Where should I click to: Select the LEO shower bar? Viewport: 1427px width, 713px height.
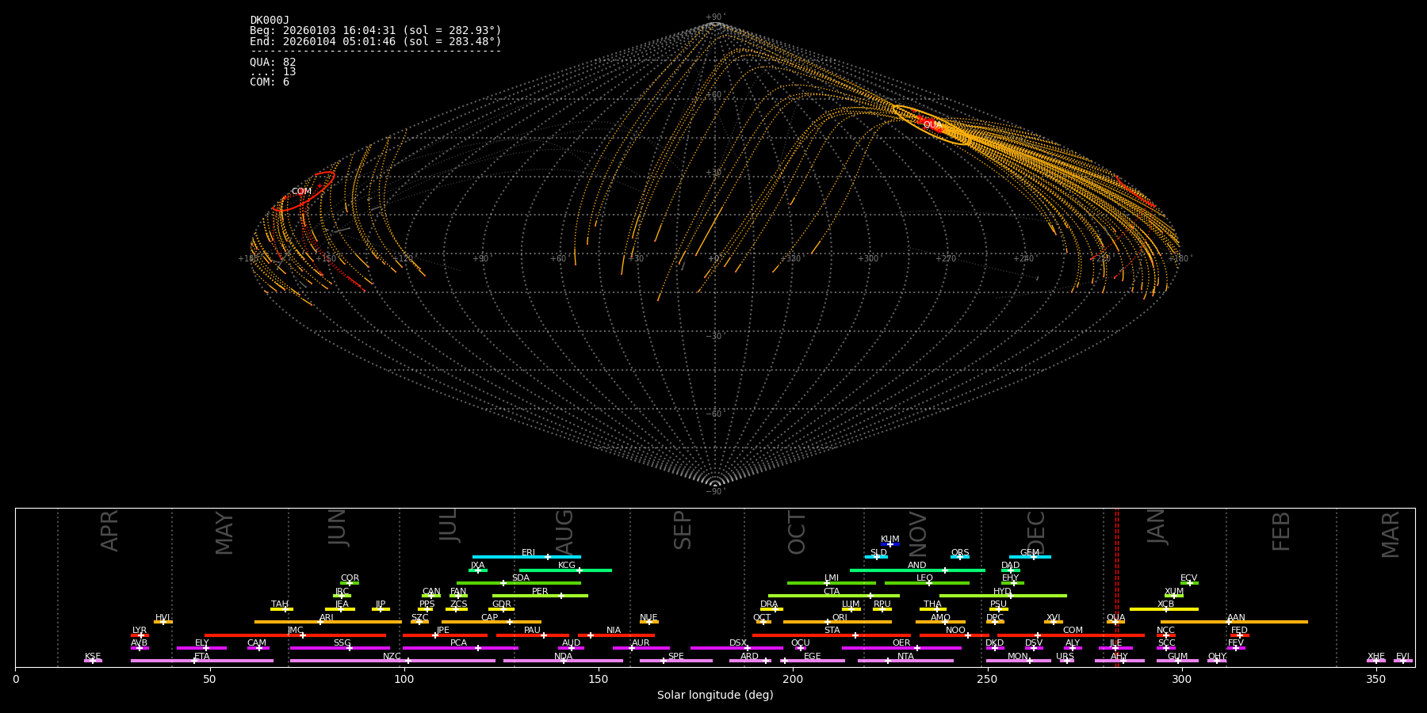click(926, 583)
